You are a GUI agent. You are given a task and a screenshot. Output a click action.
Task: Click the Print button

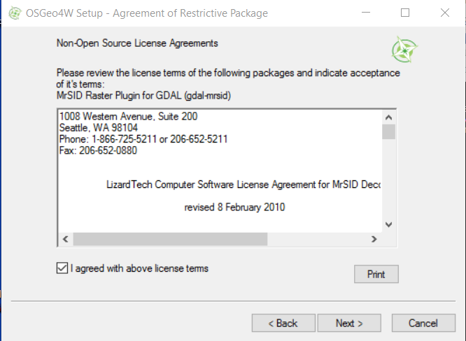coord(376,274)
